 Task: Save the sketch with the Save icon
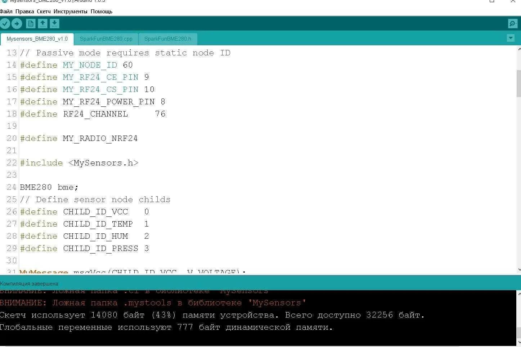pyautogui.click(x=54, y=24)
